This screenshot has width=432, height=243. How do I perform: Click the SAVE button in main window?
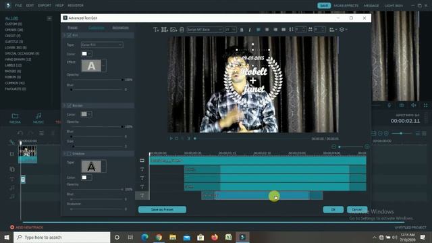(x=324, y=5)
